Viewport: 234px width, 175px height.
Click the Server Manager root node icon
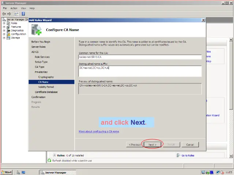(4, 19)
